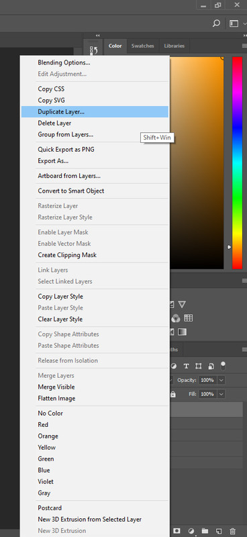Select the highlighted top layer row

206,410
